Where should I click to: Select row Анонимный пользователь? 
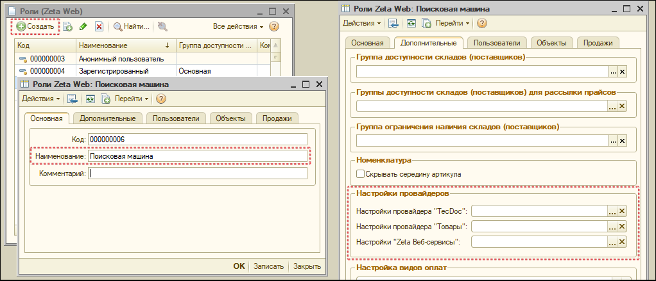click(121, 59)
